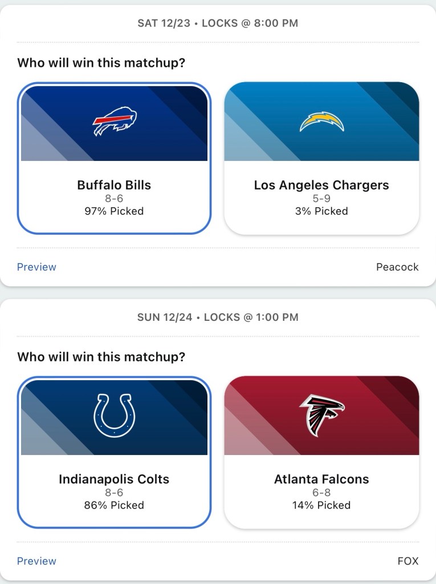Click the Buffalo Bills logo
Image resolution: width=436 pixels, height=584 pixels.
[x=115, y=122]
